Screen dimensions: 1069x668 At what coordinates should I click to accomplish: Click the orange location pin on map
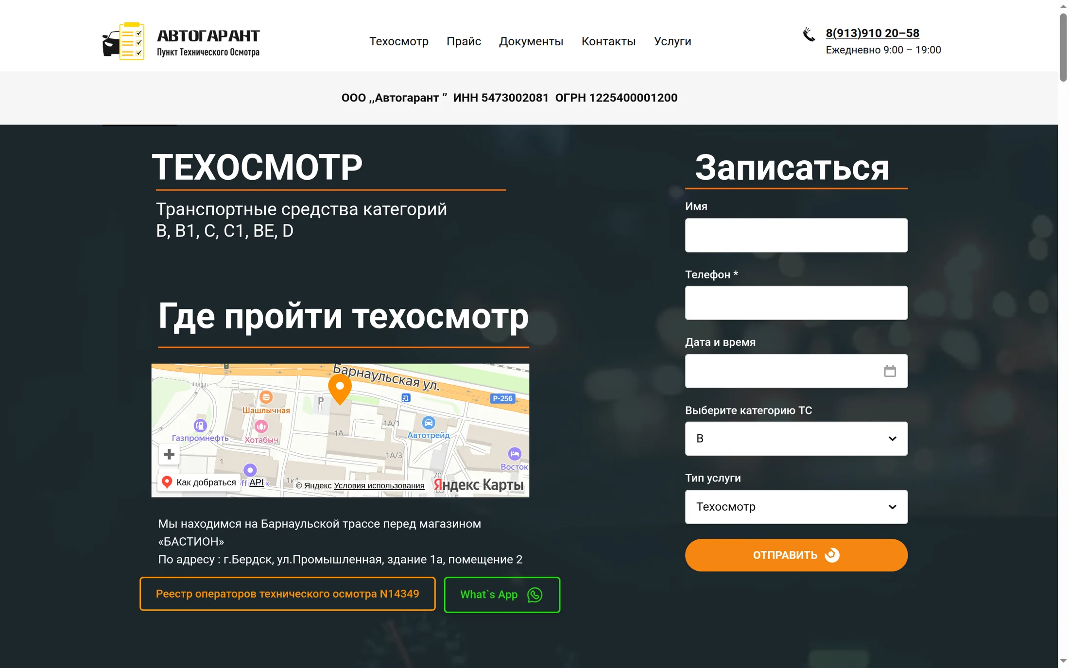click(x=340, y=389)
